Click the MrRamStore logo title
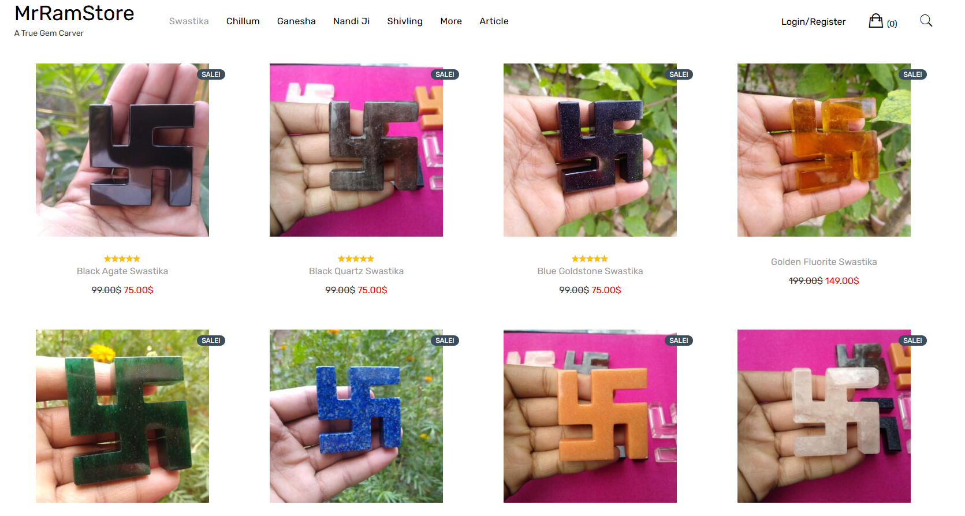 tap(74, 13)
